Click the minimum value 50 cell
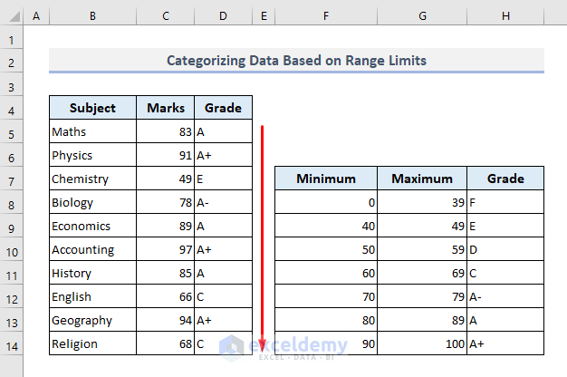 [326, 249]
